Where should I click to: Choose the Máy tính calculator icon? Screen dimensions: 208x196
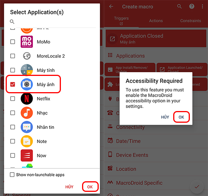27,70
